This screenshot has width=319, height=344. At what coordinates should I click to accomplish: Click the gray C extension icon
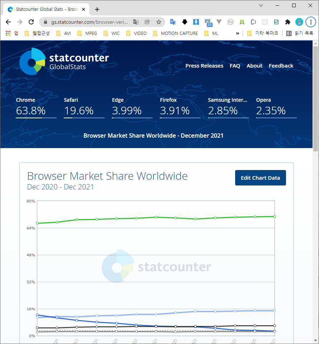[253, 22]
